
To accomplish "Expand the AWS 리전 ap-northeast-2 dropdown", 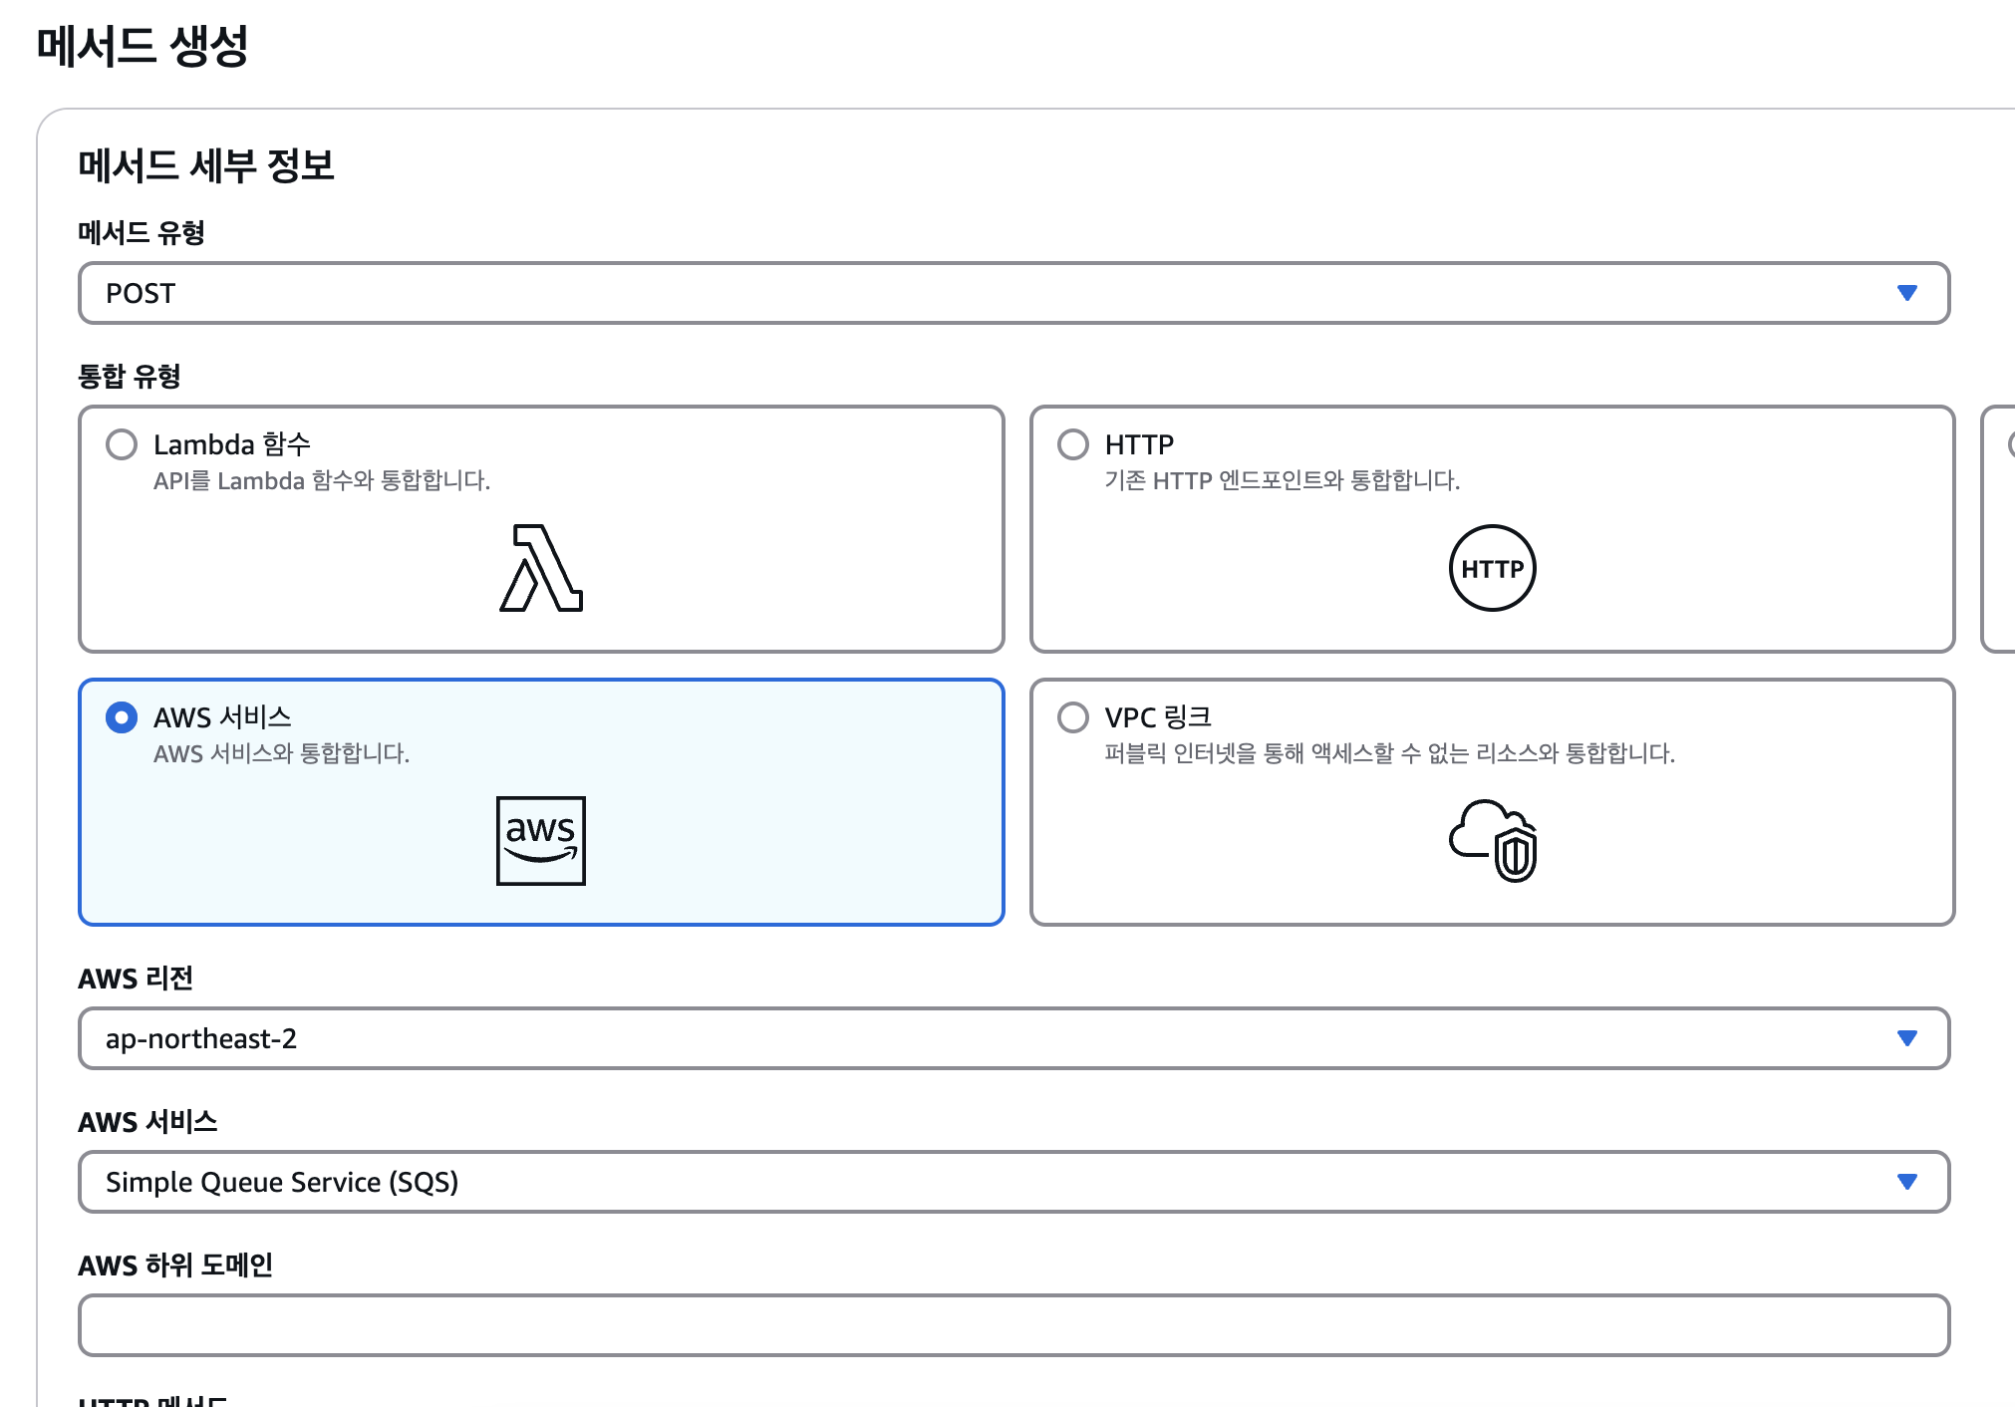I will tap(997, 1038).
